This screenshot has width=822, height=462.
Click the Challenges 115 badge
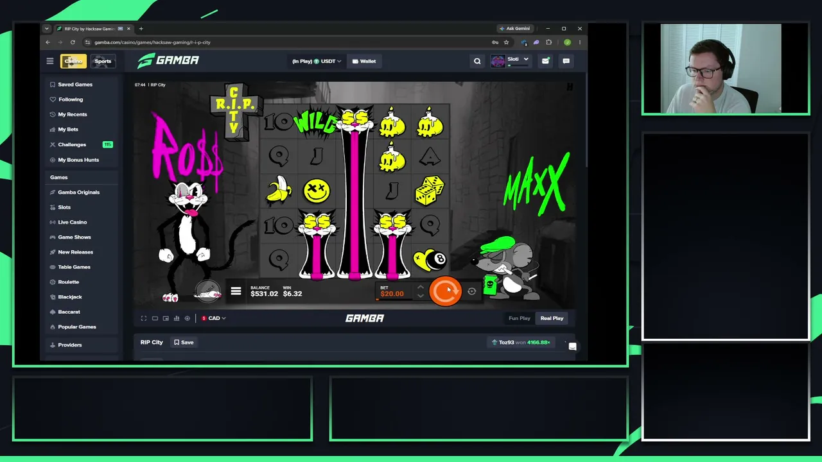point(108,144)
